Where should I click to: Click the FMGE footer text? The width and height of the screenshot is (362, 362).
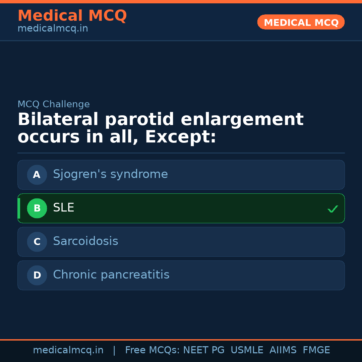316,350
